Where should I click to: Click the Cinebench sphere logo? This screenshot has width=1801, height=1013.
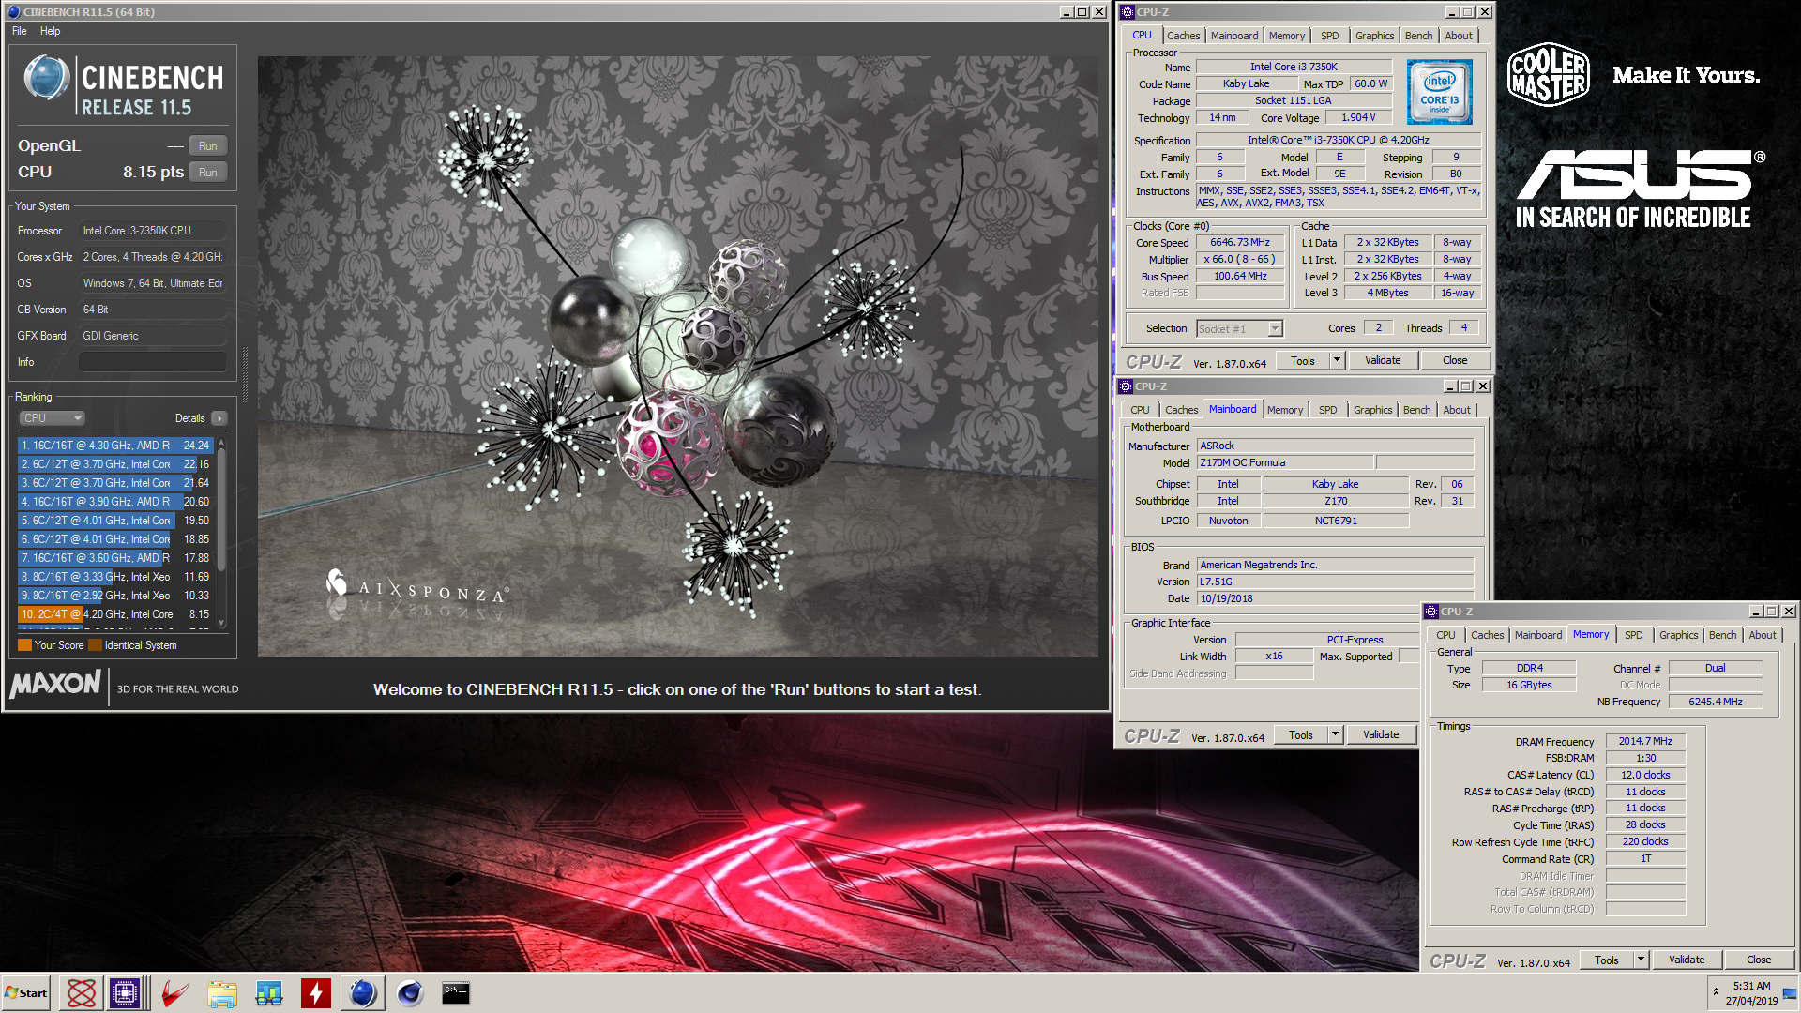[x=46, y=78]
